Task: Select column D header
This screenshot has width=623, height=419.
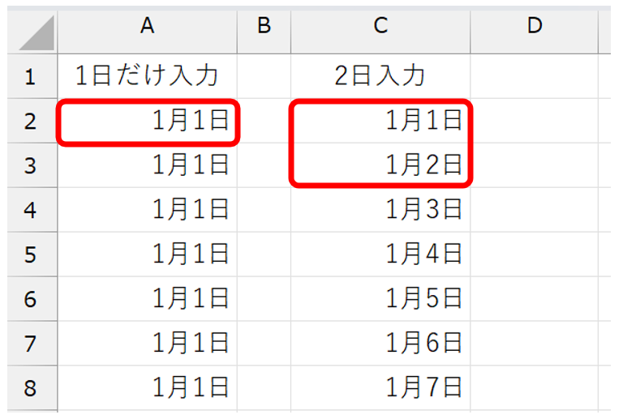Action: tap(534, 27)
